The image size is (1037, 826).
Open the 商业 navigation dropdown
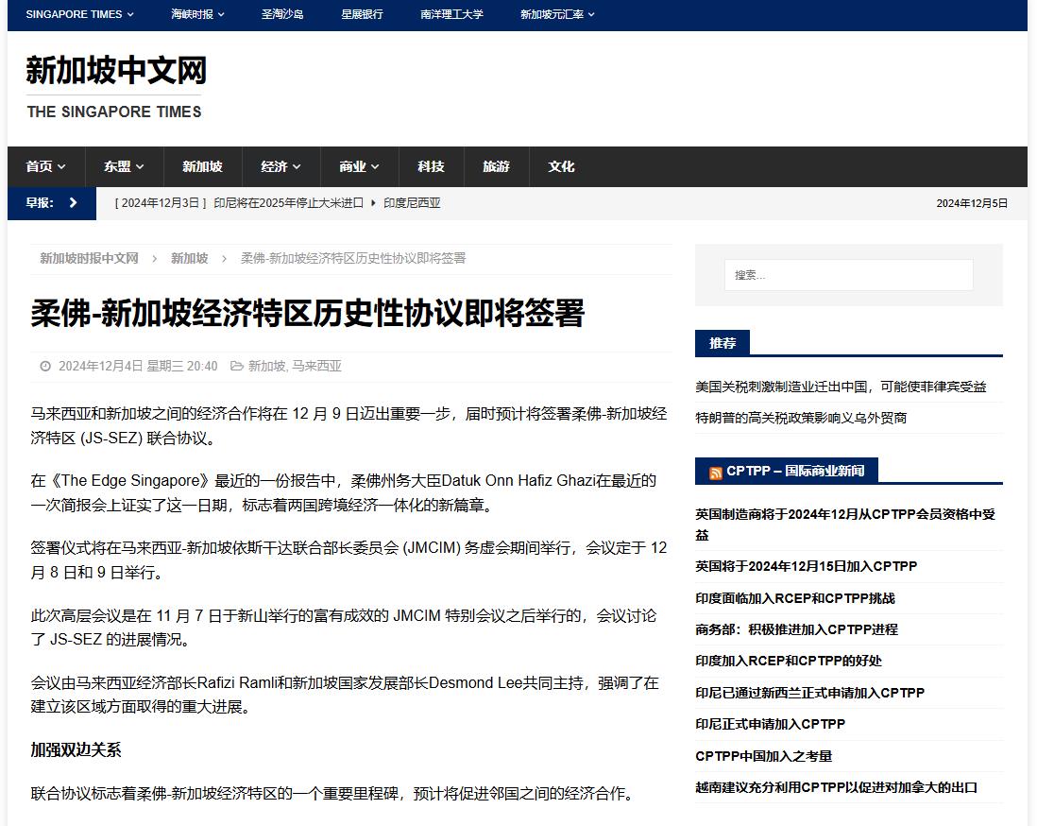359,166
